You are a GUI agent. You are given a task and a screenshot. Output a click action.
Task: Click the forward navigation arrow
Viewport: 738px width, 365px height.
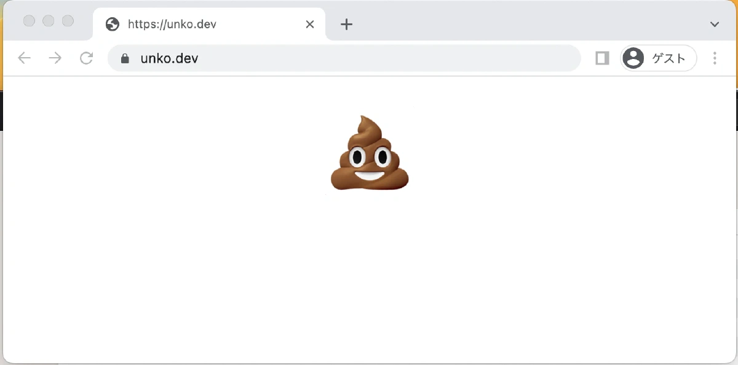(55, 58)
